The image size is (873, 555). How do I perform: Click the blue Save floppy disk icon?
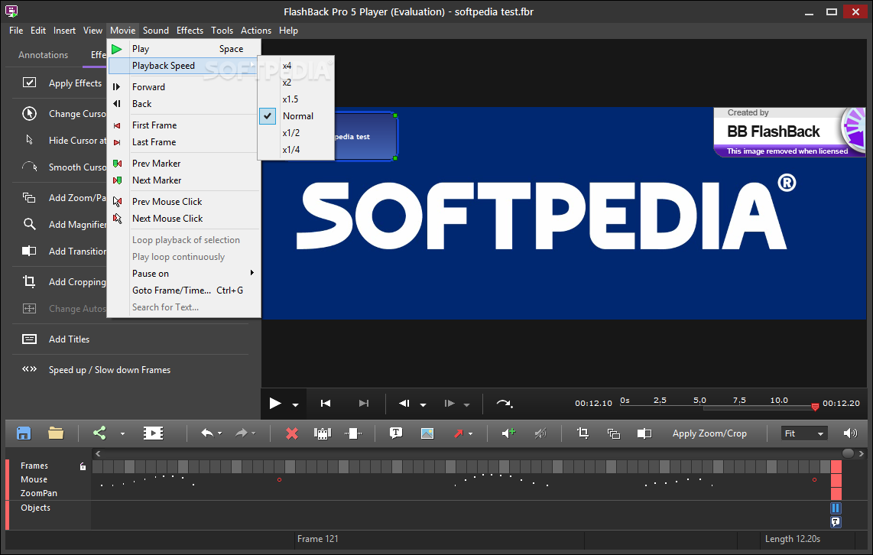point(24,433)
